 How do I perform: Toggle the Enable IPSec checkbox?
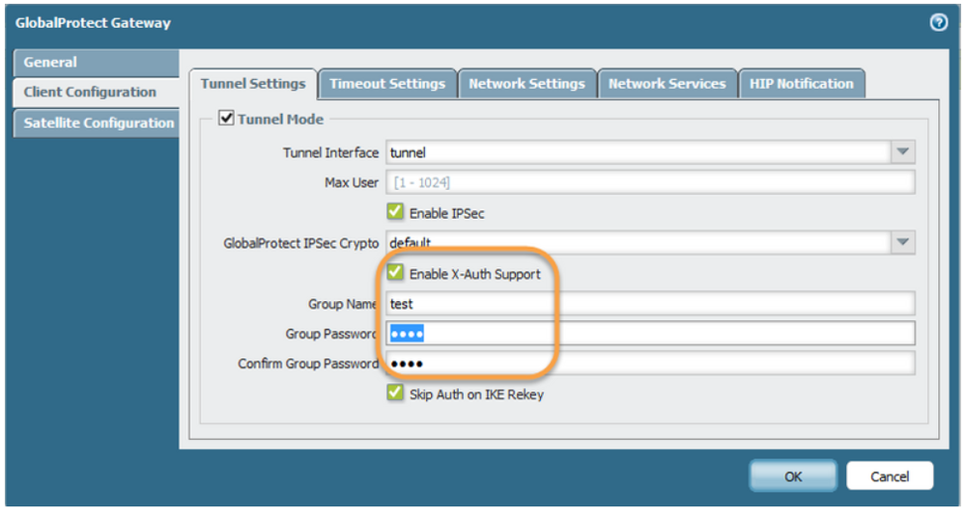[x=395, y=212]
